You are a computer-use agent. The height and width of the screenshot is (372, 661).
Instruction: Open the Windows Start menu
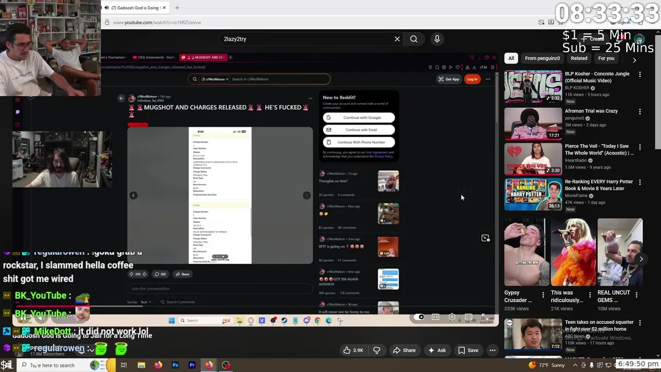(x=7, y=365)
